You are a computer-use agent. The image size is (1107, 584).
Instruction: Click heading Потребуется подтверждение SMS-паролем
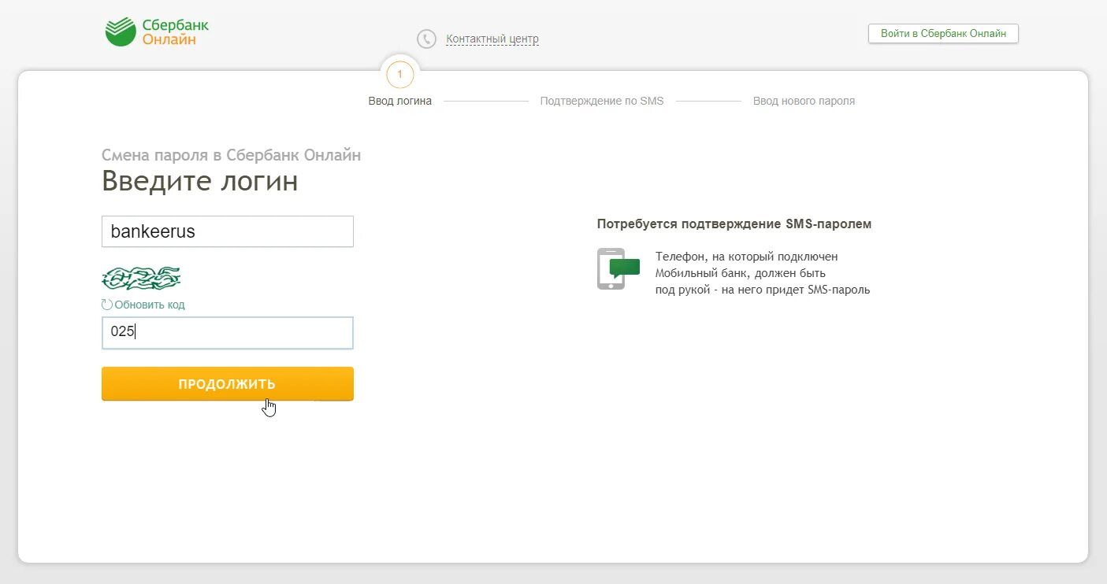click(734, 224)
